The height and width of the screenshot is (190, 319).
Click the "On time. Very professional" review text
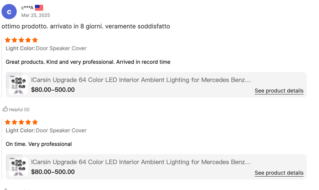tap(39, 144)
